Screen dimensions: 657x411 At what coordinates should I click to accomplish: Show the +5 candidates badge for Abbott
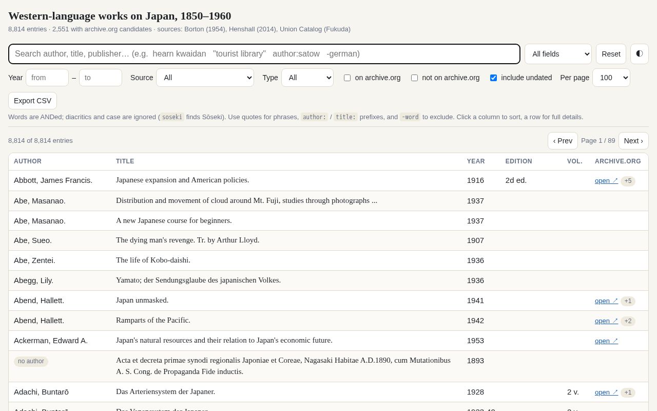[x=628, y=181]
